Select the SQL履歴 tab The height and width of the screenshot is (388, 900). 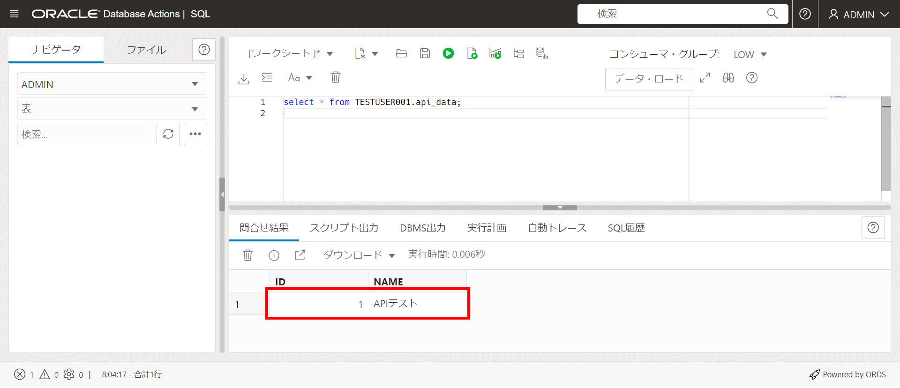point(626,228)
